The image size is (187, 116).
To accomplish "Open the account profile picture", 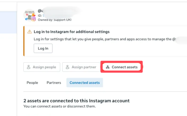I will (x=29, y=15).
